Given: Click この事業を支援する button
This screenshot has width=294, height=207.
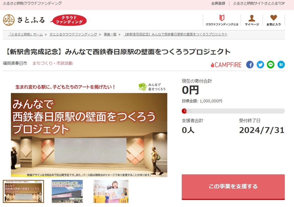Looking at the screenshot, I should (x=233, y=187).
